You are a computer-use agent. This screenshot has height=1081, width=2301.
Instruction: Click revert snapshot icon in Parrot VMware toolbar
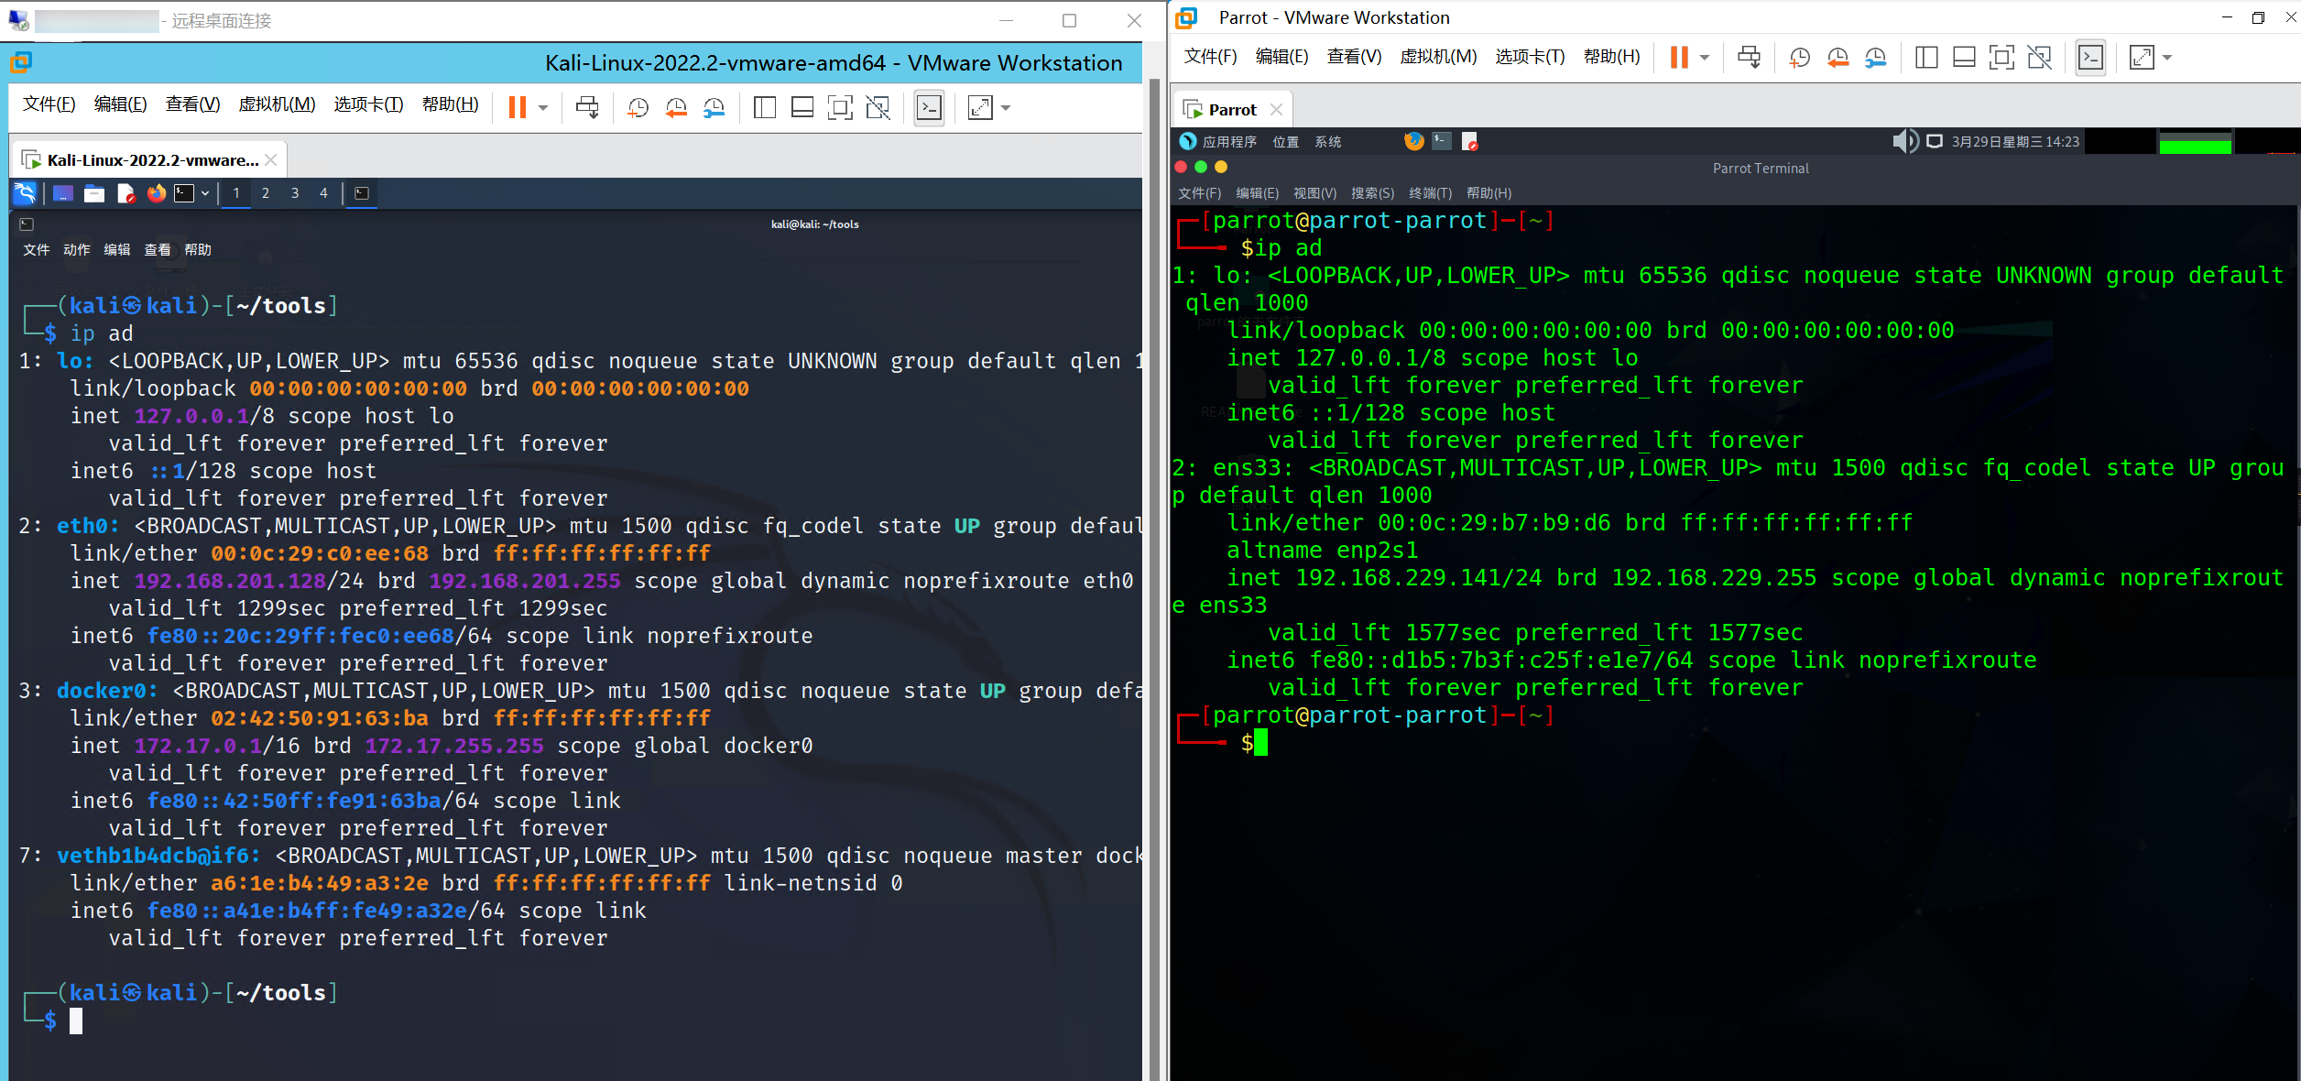tap(1838, 58)
